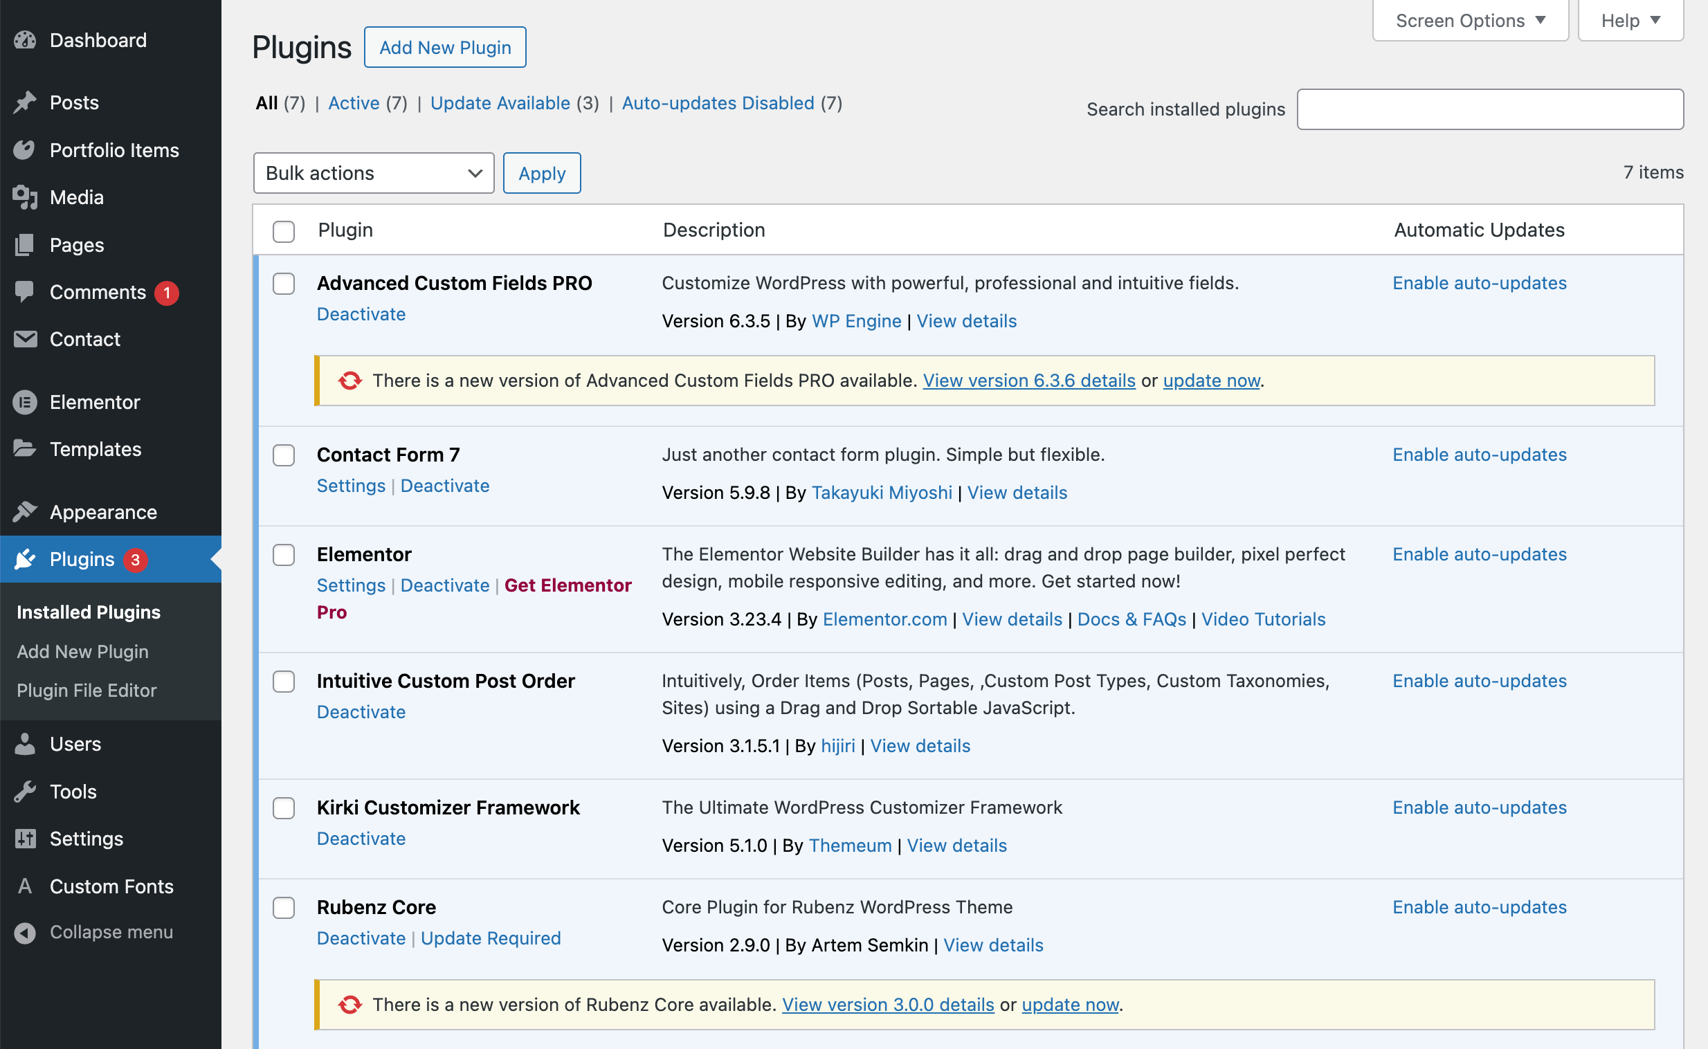The height and width of the screenshot is (1049, 1708).
Task: Focus the Search installed plugins field
Action: [1489, 109]
